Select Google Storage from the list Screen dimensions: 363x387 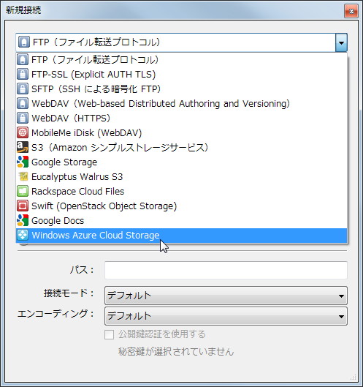click(x=182, y=162)
